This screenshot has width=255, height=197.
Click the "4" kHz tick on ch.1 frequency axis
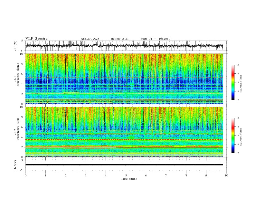coord(23,84)
